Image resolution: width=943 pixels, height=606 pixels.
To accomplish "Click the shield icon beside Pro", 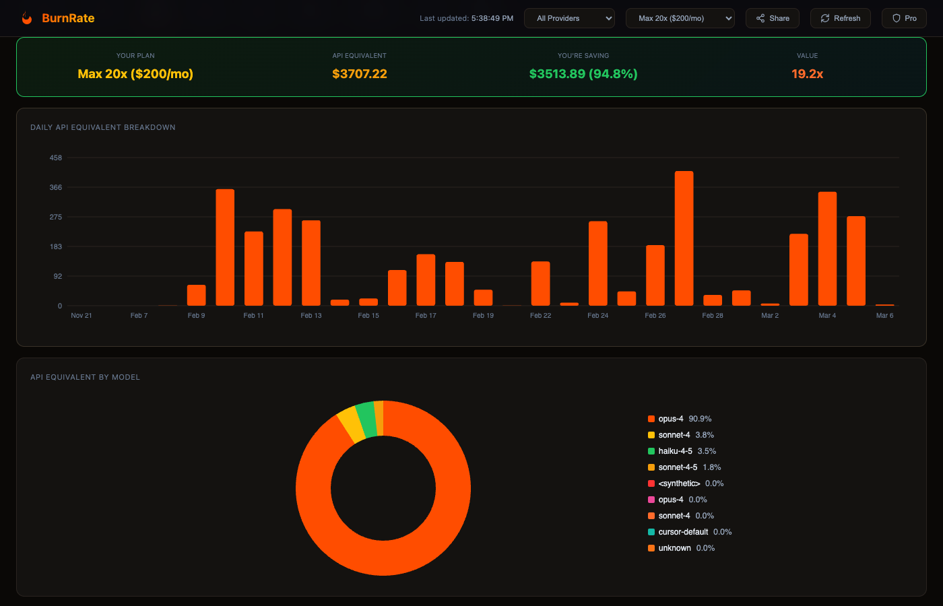I will tap(897, 18).
